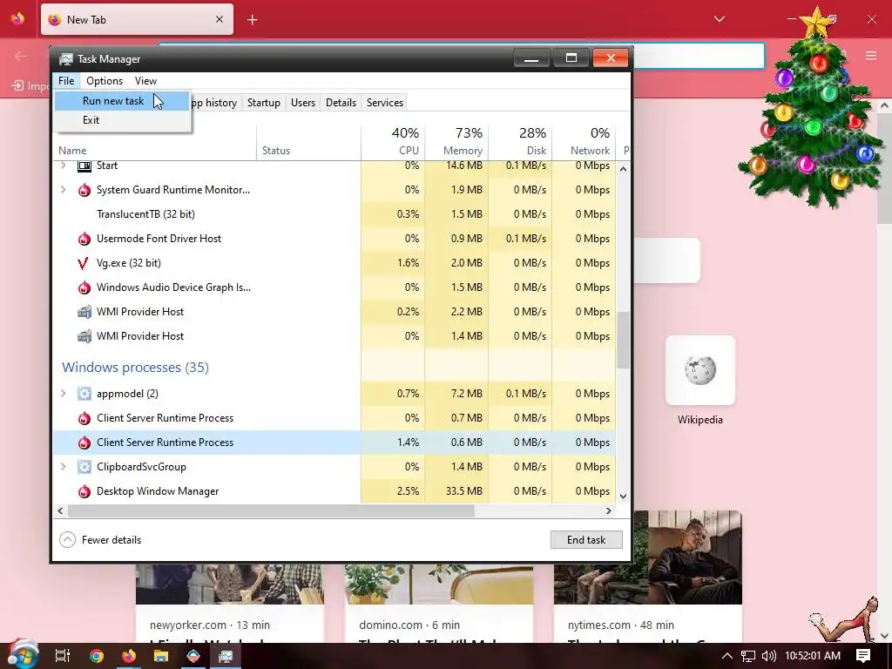Click the Task Manager taskbar icon

(x=226, y=656)
